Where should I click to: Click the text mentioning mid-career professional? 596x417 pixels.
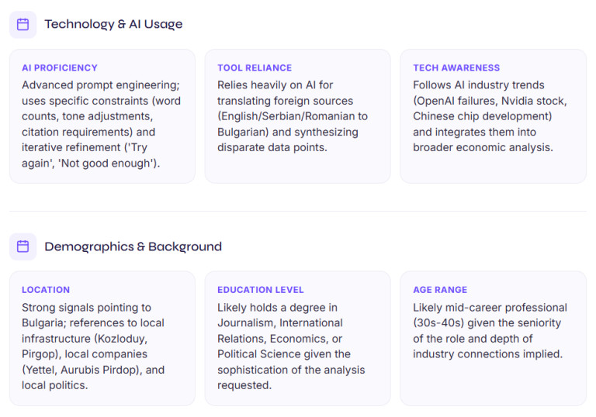coord(490,331)
